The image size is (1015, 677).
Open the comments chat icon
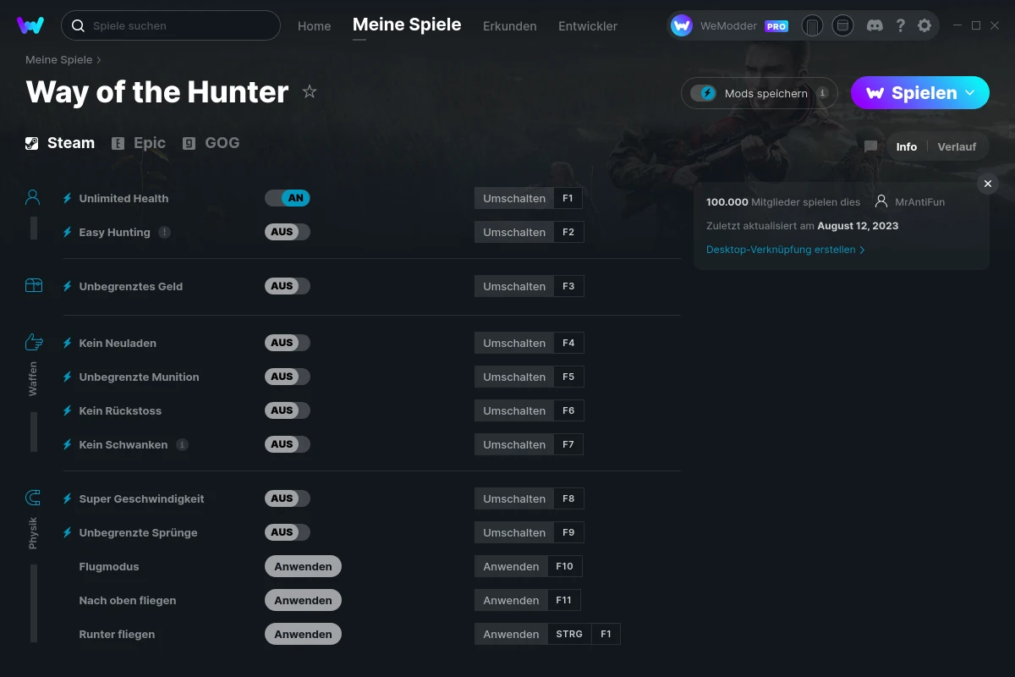(x=870, y=146)
